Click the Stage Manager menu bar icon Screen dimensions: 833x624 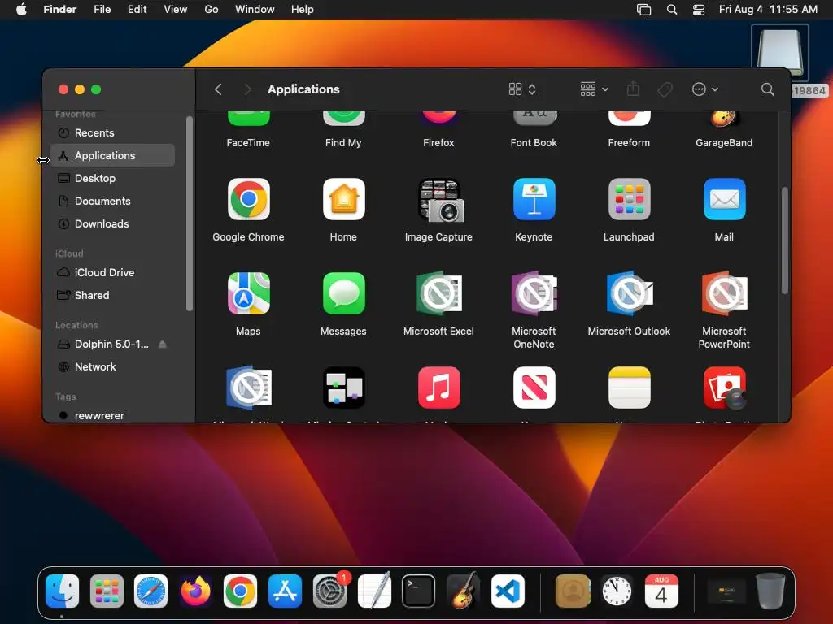coord(643,10)
